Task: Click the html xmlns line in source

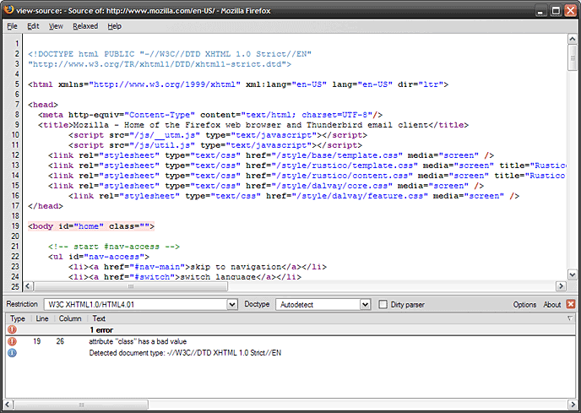Action: tap(238, 84)
